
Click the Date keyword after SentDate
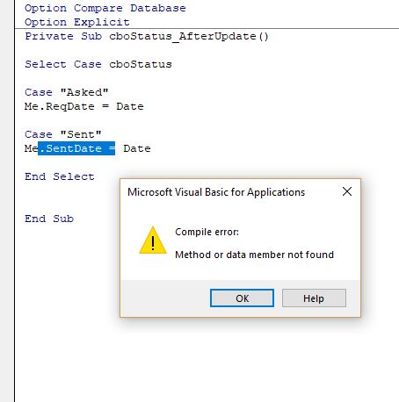137,148
